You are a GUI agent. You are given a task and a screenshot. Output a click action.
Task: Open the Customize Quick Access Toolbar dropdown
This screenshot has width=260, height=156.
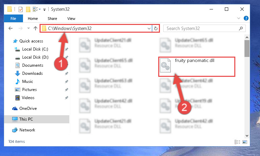point(44,9)
